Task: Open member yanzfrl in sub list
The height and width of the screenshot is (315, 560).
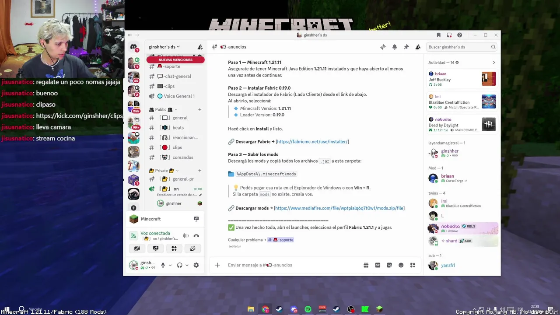Action: tap(463, 265)
